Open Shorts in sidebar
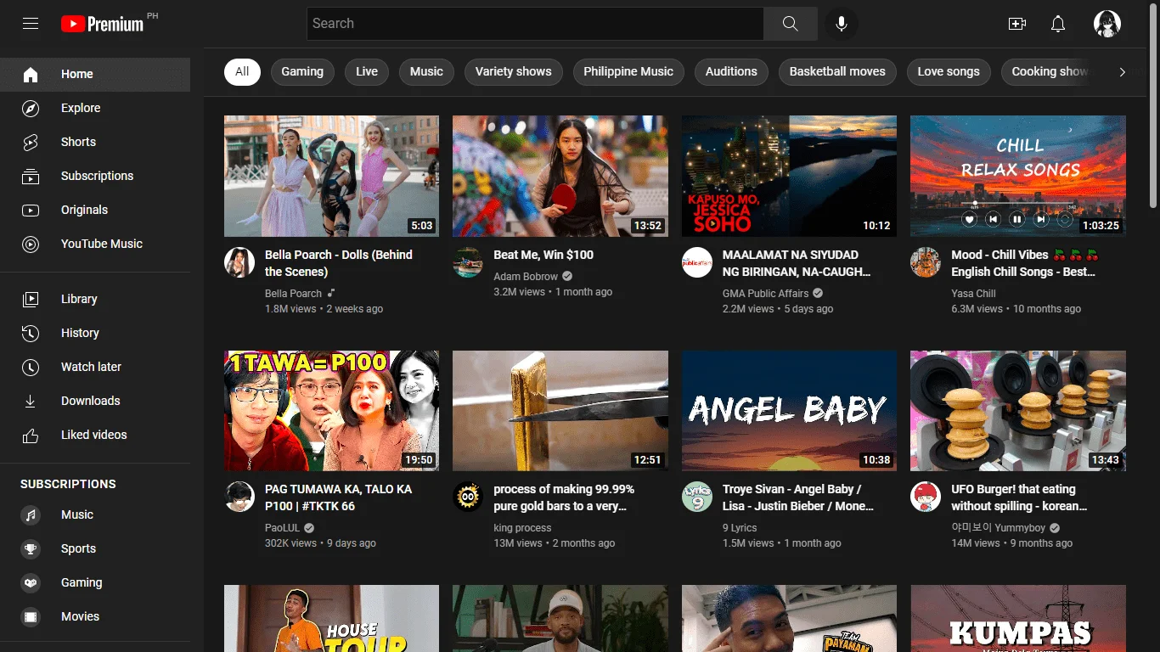Screen dimensions: 1160x652 pos(95,142)
